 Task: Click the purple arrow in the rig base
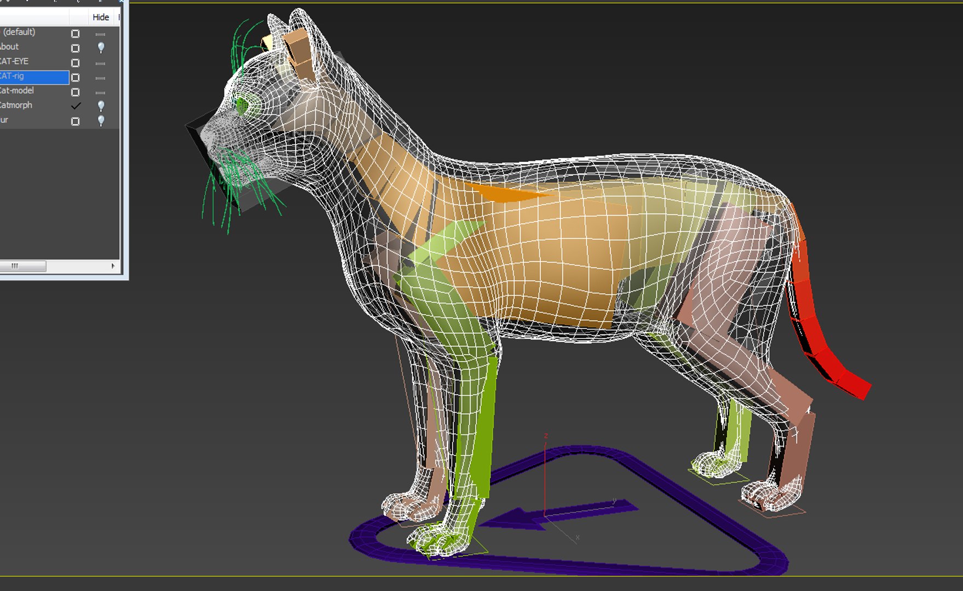click(x=558, y=514)
